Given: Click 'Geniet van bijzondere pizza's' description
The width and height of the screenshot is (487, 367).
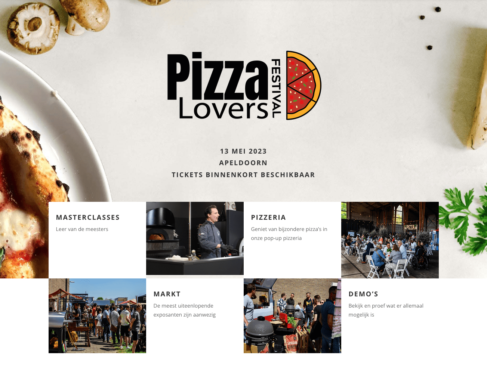Looking at the screenshot, I should click(x=289, y=234).
